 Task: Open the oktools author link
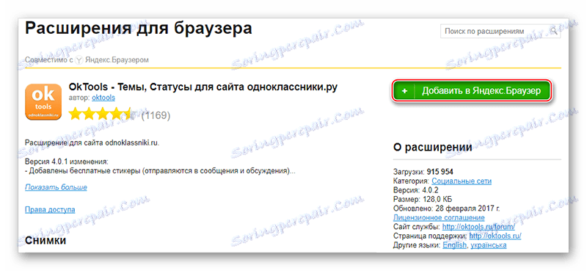[x=103, y=98]
